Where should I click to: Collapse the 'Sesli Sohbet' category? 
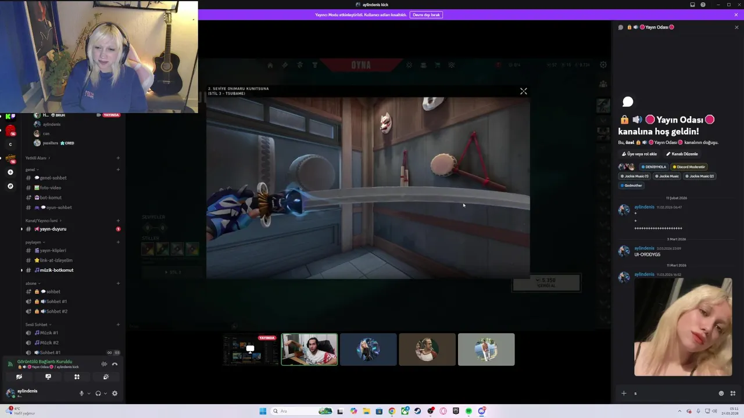tap(38, 325)
